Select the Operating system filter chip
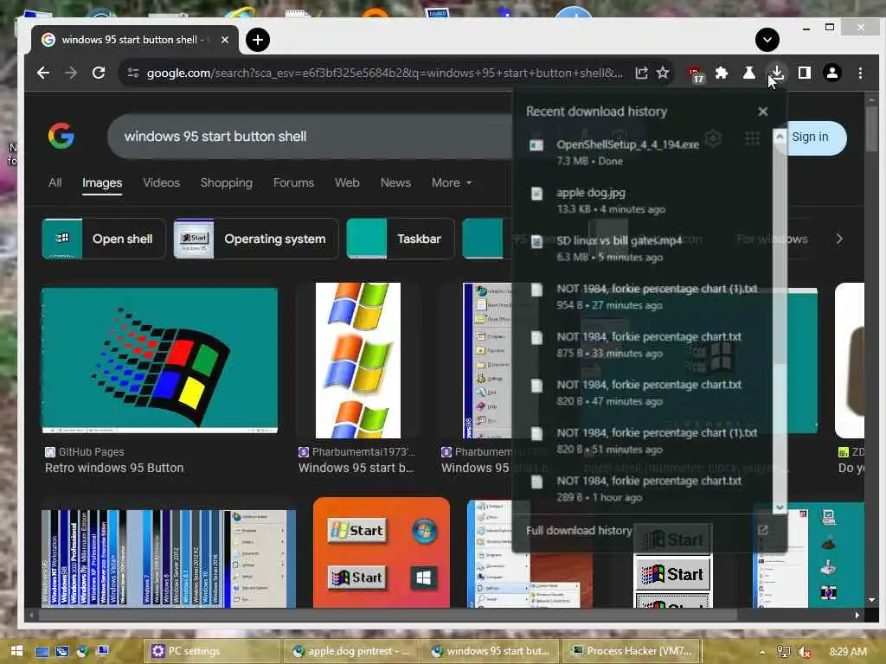Screen dimensions: 886x664 tap(256, 239)
